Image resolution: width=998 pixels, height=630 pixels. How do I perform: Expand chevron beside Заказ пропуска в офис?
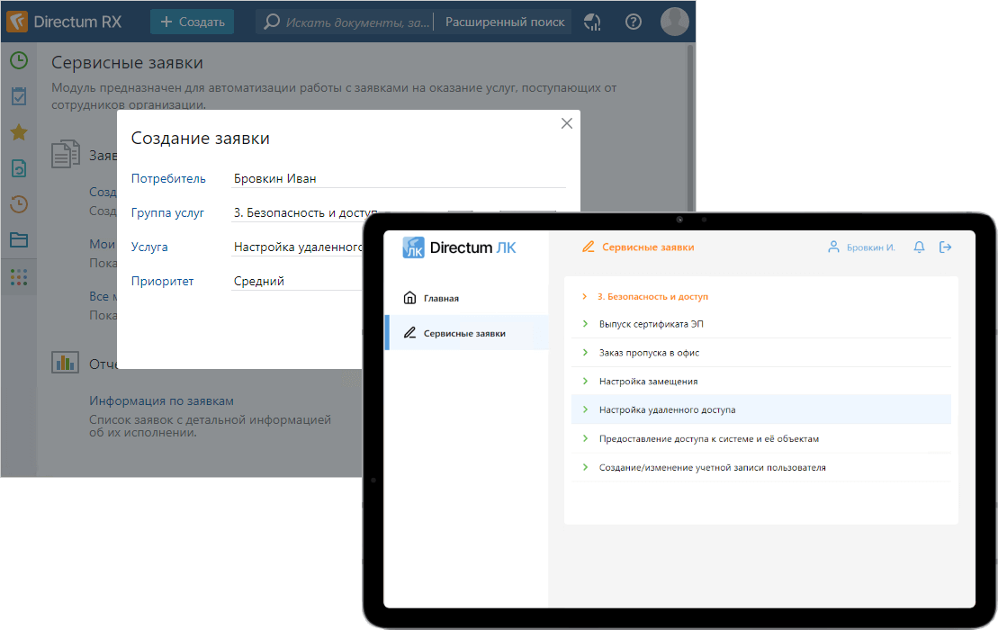coord(585,353)
